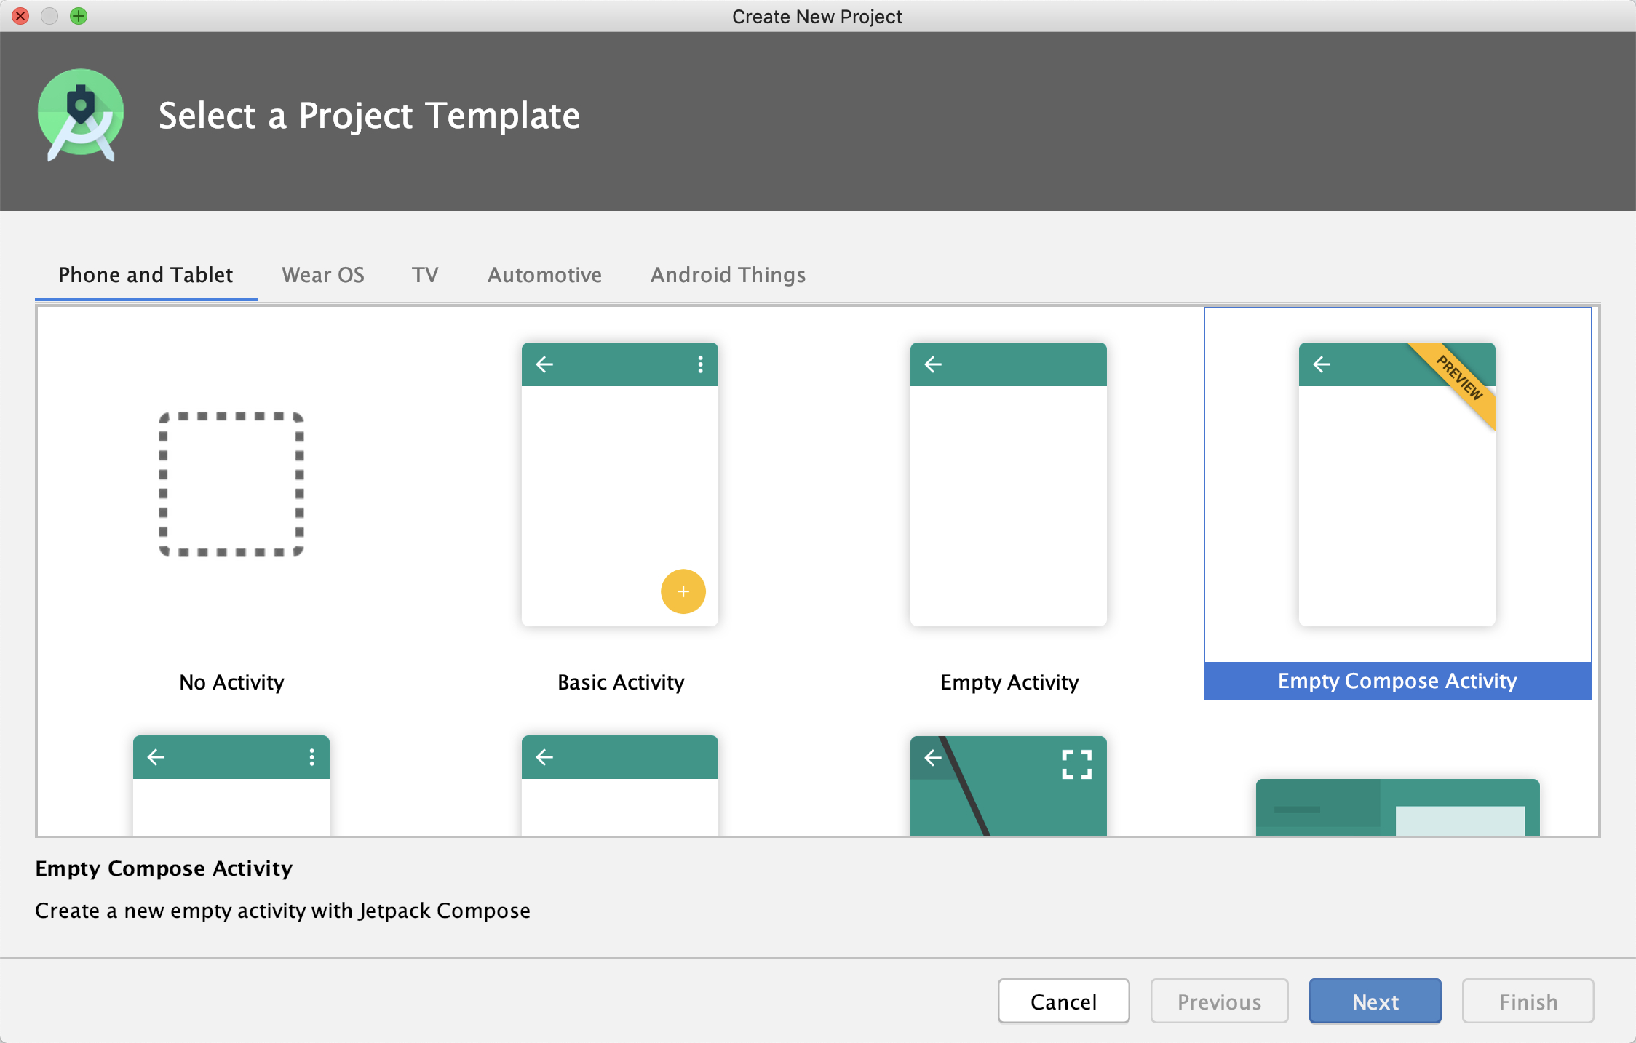Click the Android Studio logo in header

coord(81,114)
